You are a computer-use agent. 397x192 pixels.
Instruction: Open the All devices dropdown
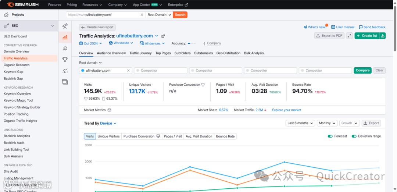153,43
